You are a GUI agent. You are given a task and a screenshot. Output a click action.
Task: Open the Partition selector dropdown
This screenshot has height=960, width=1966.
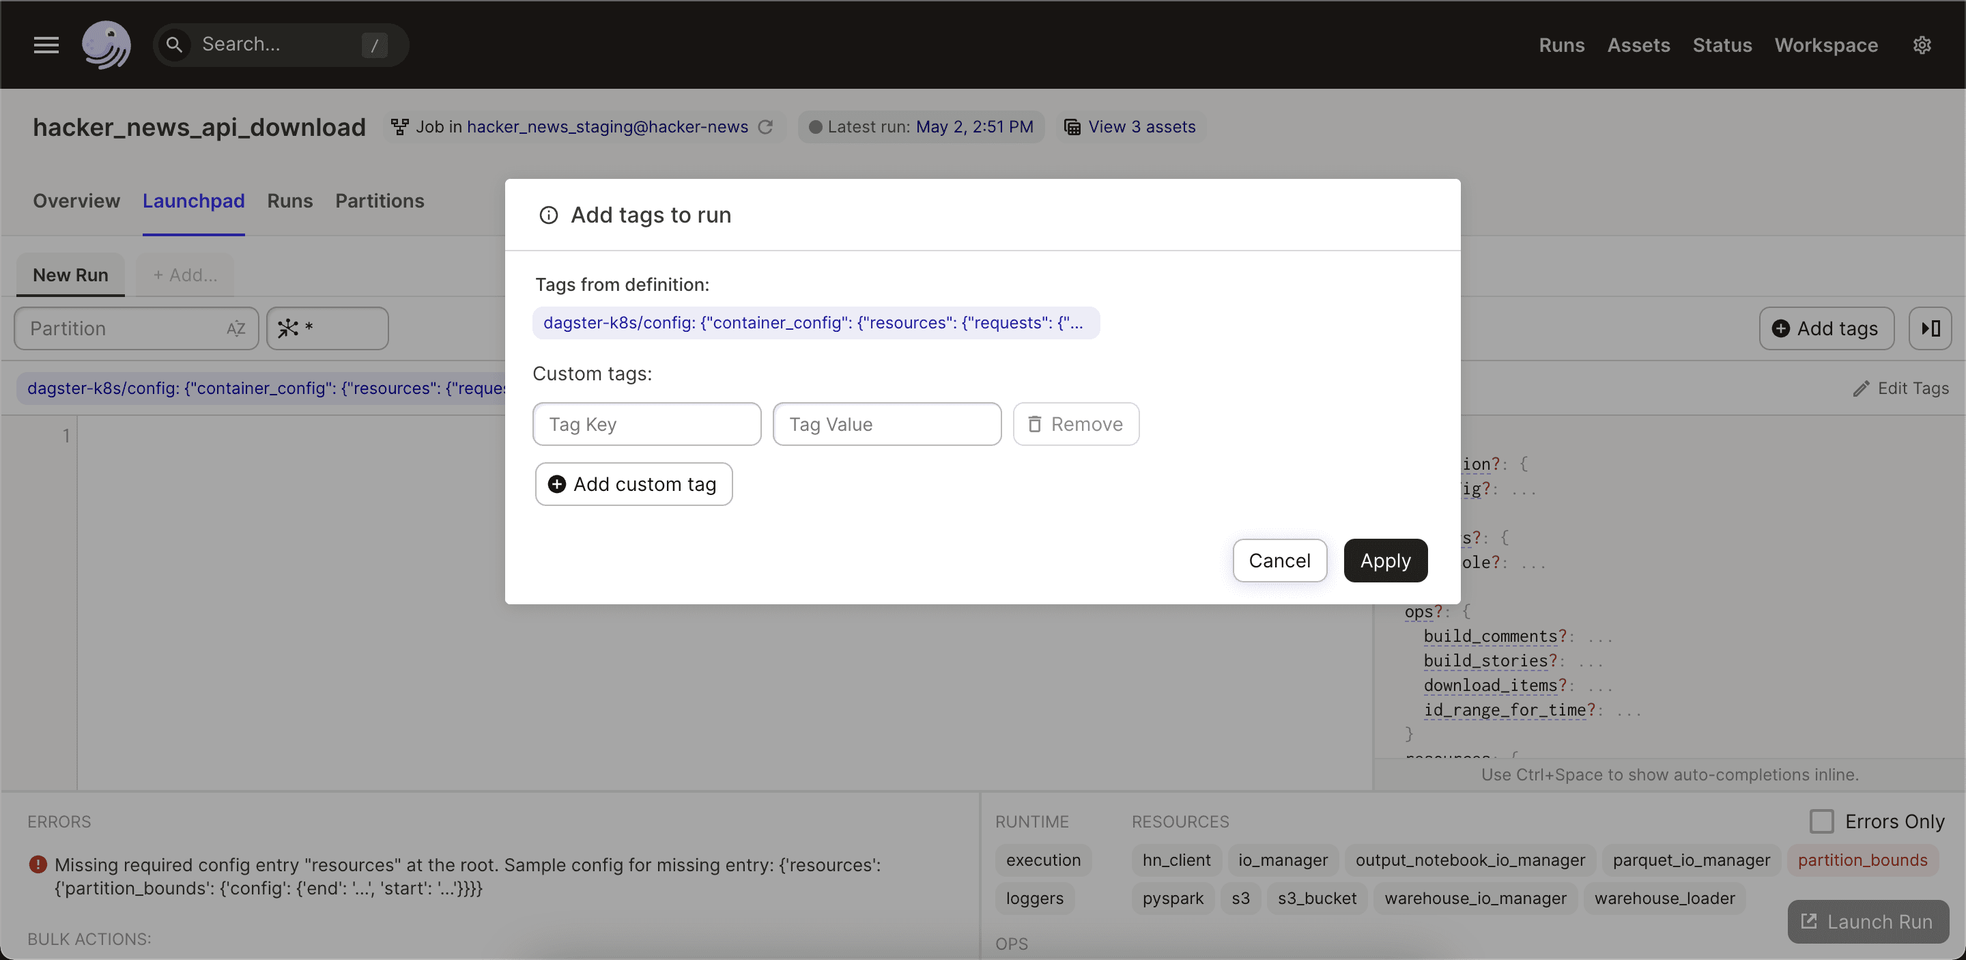[136, 329]
